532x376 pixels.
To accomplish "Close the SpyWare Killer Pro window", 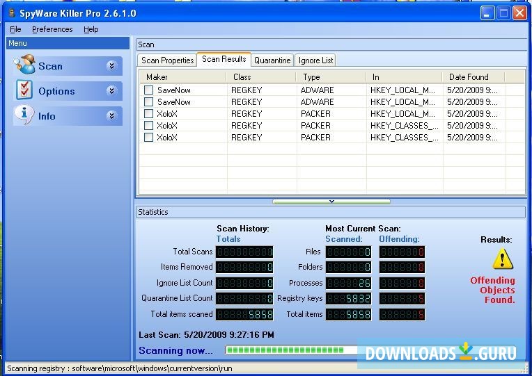I will tap(519, 13).
